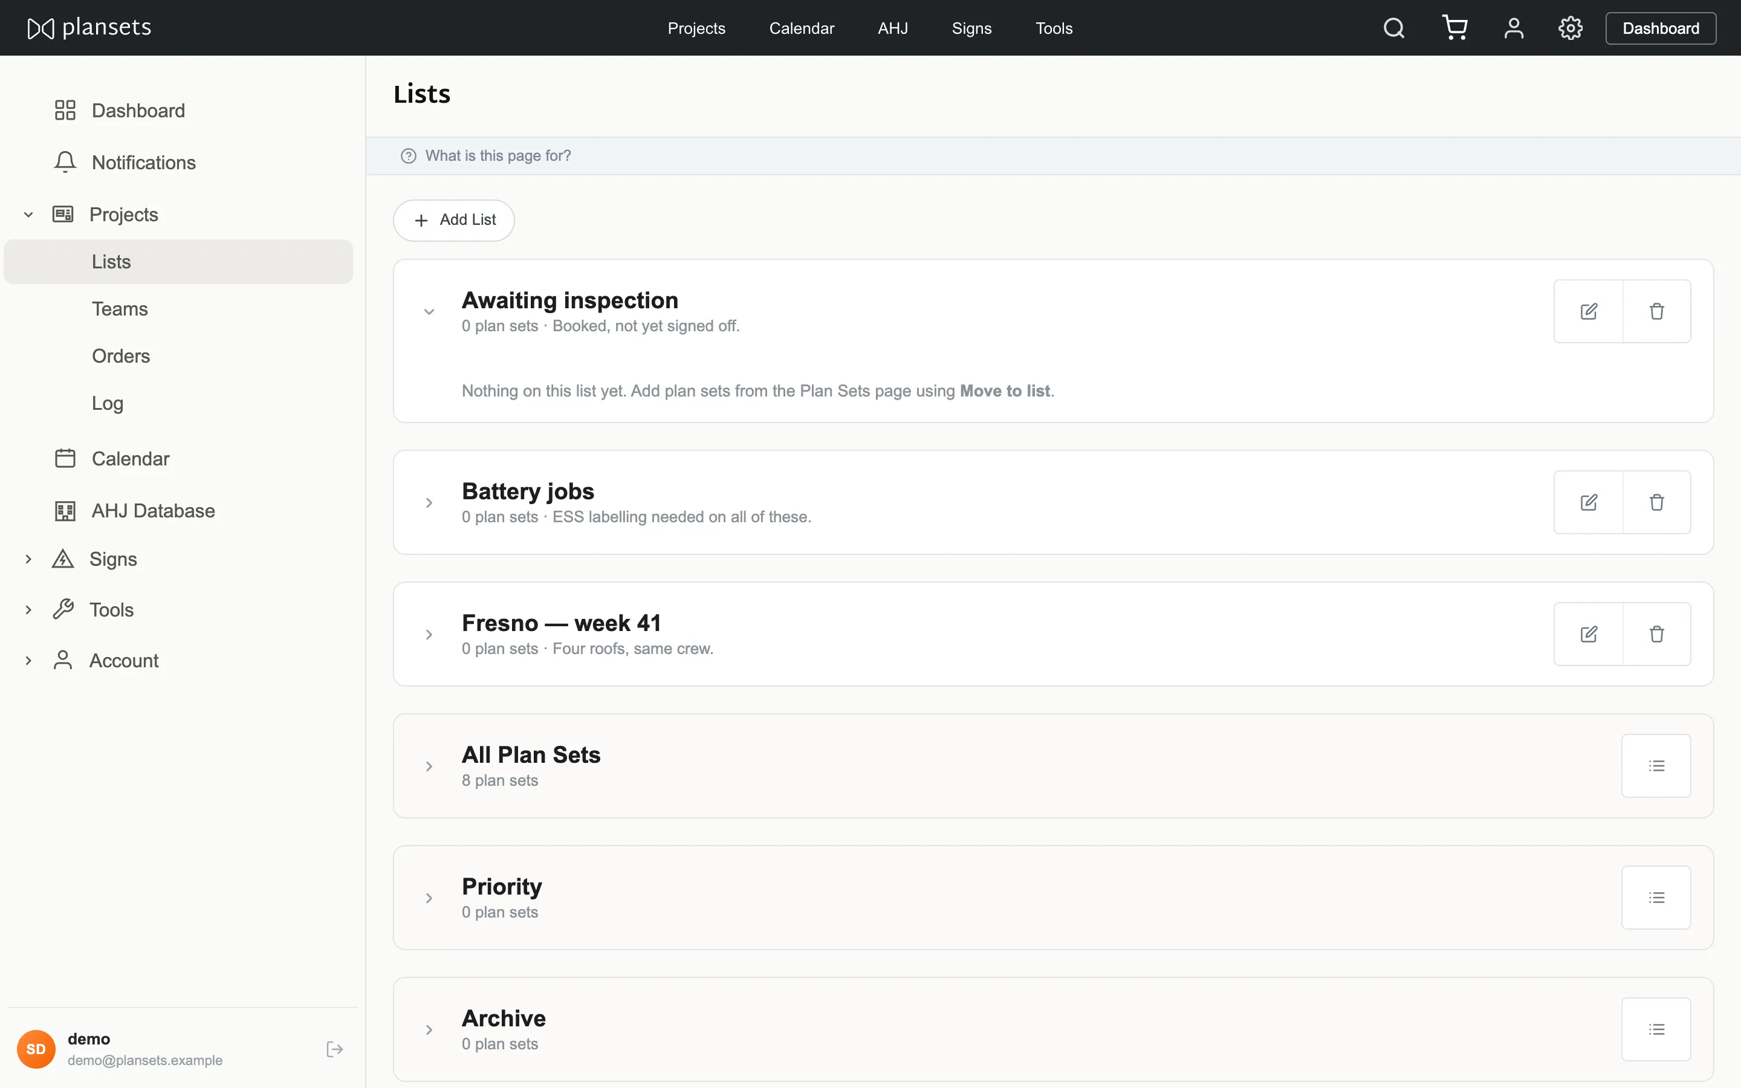
Task: Click the Dashboard button in header
Action: 1661,28
